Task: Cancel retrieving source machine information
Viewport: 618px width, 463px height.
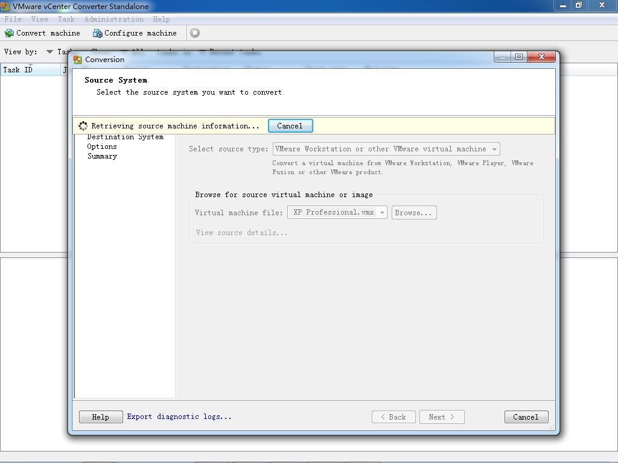Action: coord(290,126)
